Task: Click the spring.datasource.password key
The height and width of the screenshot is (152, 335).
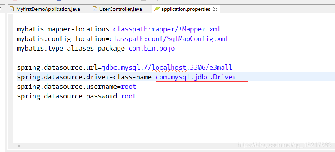Action: click(67, 96)
